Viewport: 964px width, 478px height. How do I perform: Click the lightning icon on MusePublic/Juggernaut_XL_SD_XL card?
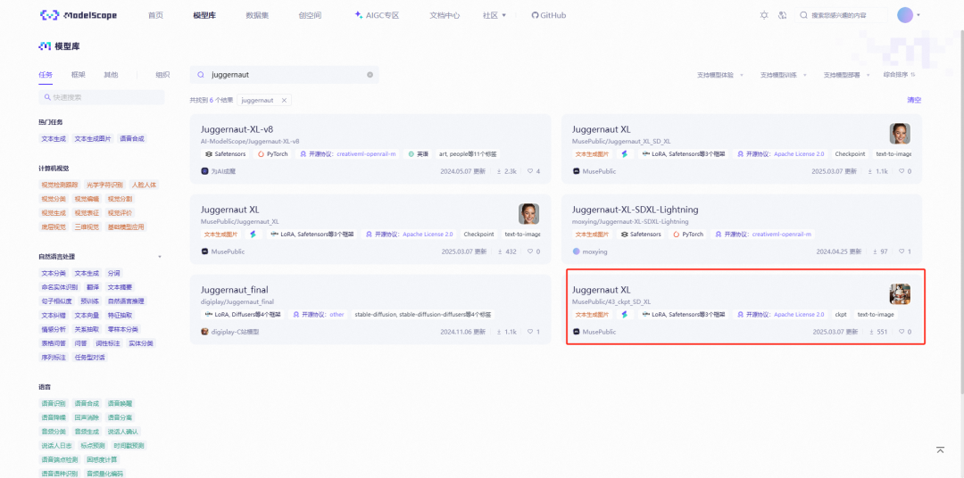[x=625, y=154]
